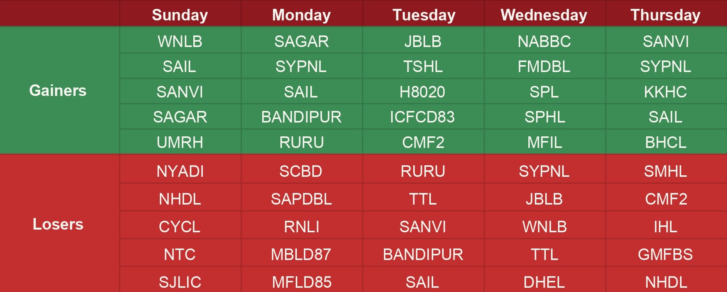Click NYADI in Sunday losers
727x292 pixels.
(180, 171)
